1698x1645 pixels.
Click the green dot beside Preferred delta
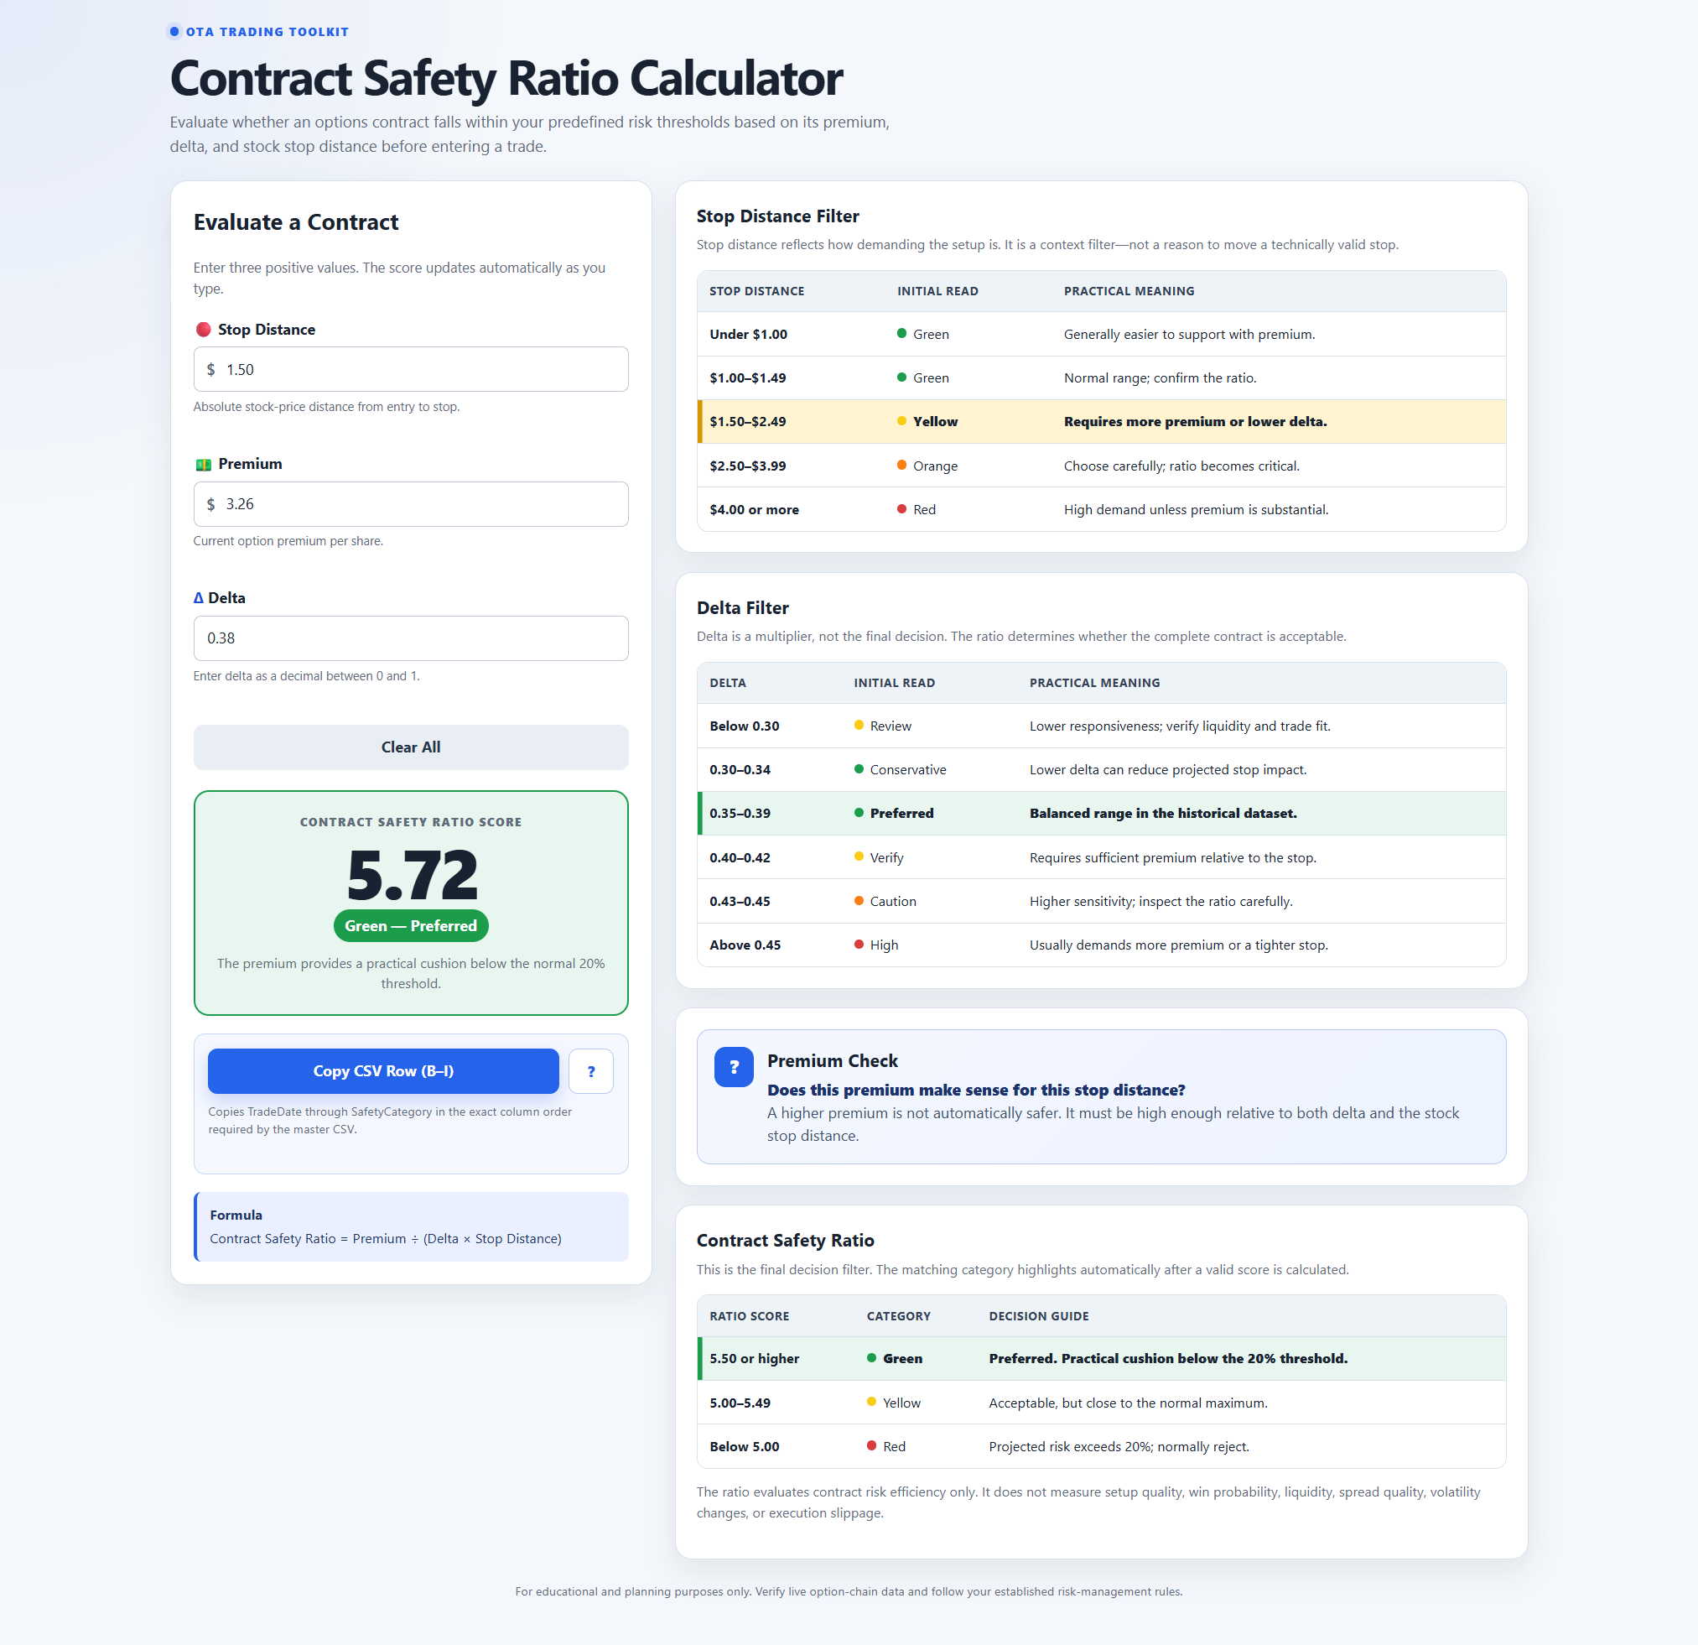pos(859,813)
